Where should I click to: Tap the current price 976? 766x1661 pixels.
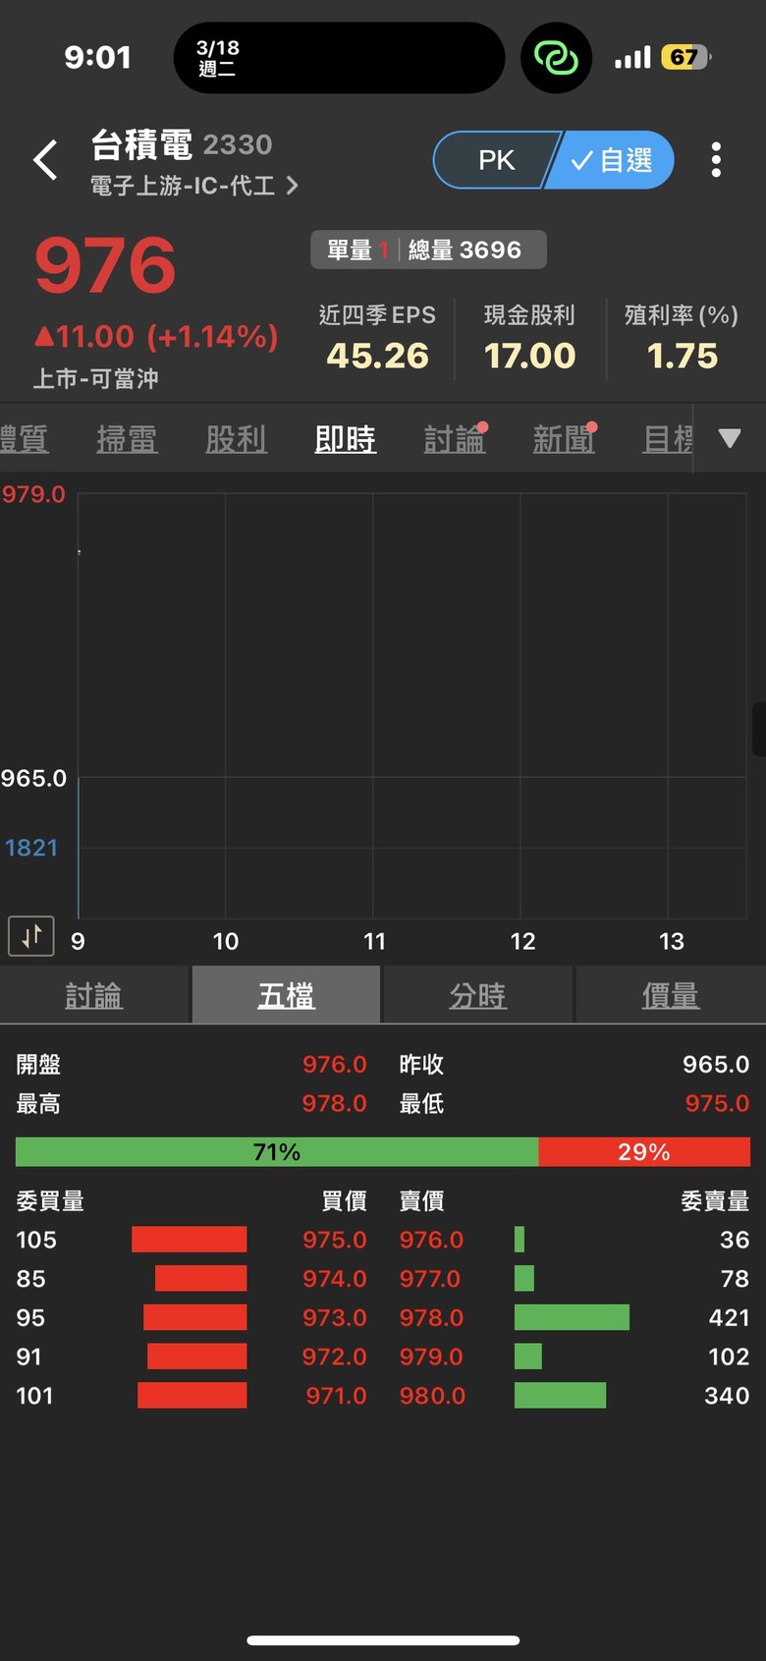[x=105, y=265]
